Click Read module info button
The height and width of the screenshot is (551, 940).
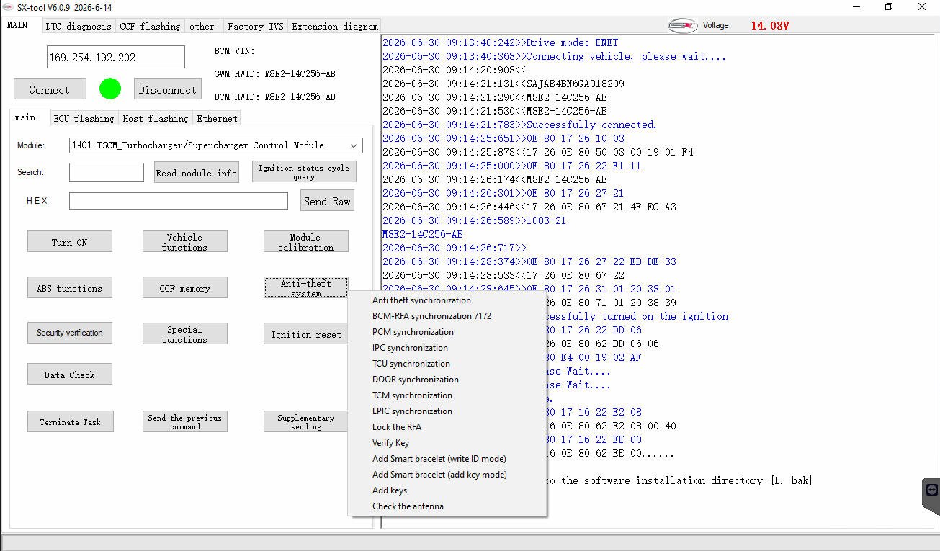(197, 173)
